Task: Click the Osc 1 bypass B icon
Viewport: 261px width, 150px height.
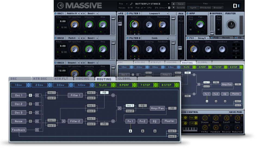Action: point(30,95)
